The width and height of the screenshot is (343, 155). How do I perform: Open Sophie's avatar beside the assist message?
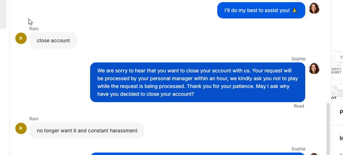pyautogui.click(x=314, y=8)
